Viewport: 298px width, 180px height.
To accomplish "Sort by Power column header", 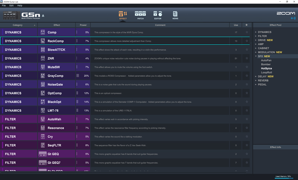I will click(x=83, y=25).
